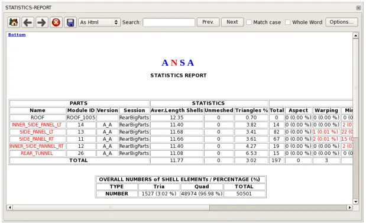Click the Unmeshed column header
Image resolution: width=366 pixels, height=223 pixels.
click(219, 111)
